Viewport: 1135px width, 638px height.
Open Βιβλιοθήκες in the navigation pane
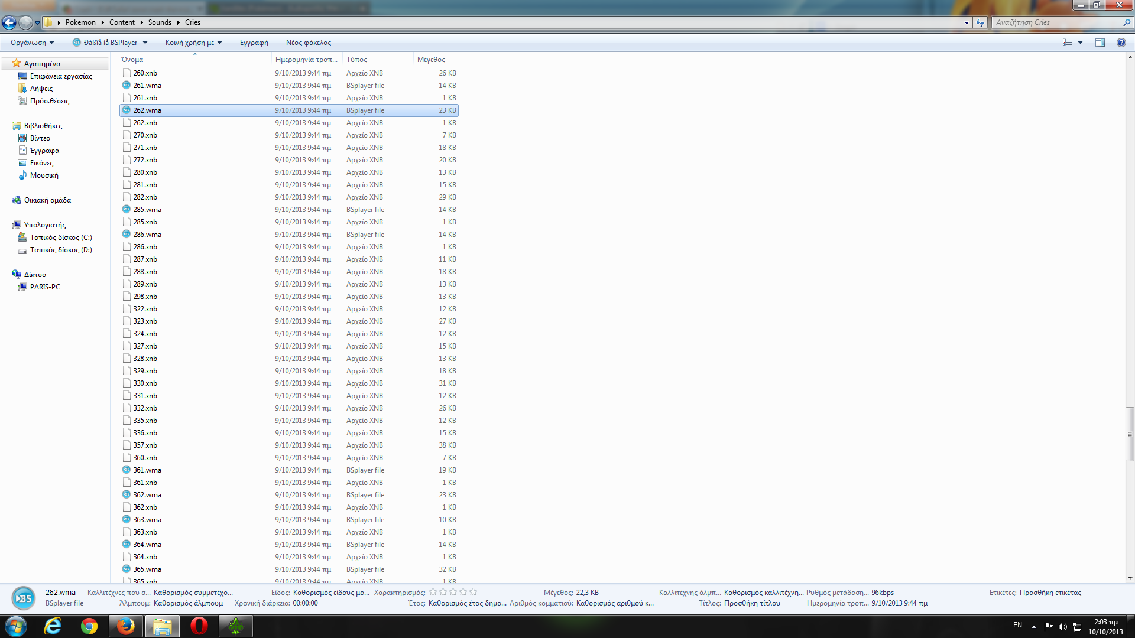pyautogui.click(x=43, y=126)
